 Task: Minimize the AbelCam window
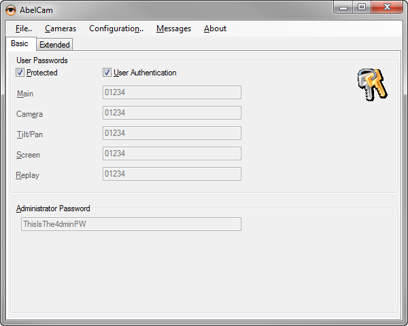(x=345, y=7)
